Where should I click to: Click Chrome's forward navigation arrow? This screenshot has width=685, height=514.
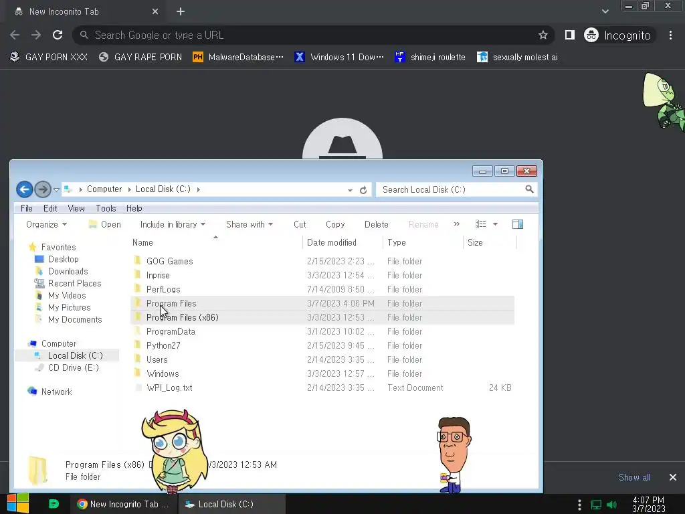point(36,35)
